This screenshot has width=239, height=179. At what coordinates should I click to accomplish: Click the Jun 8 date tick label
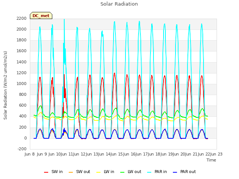coord(30,154)
